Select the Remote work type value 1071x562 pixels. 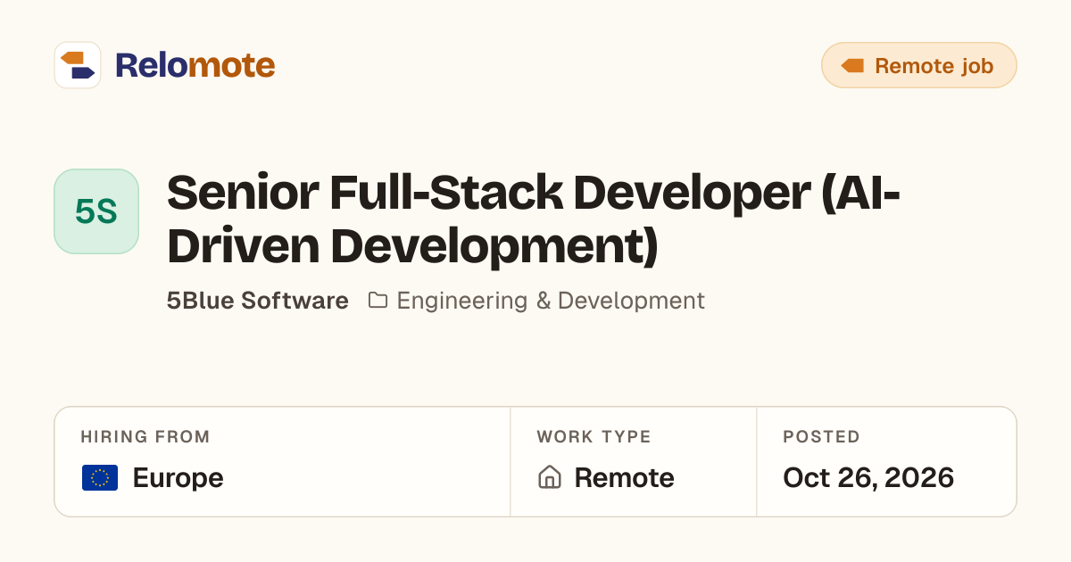point(624,478)
